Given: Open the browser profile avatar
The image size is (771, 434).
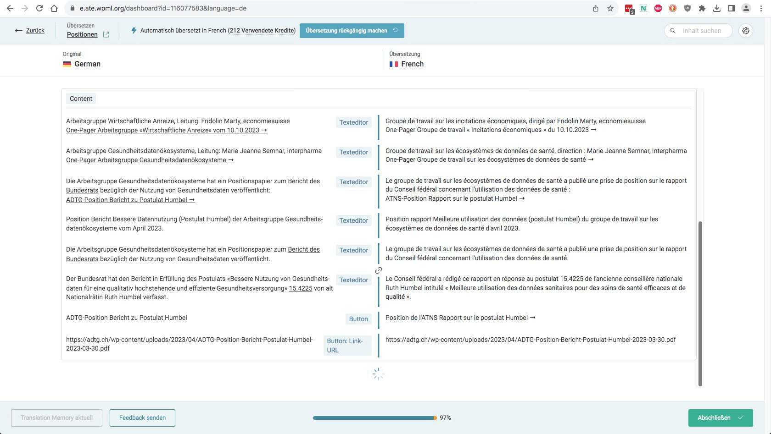Looking at the screenshot, I should coord(746,8).
